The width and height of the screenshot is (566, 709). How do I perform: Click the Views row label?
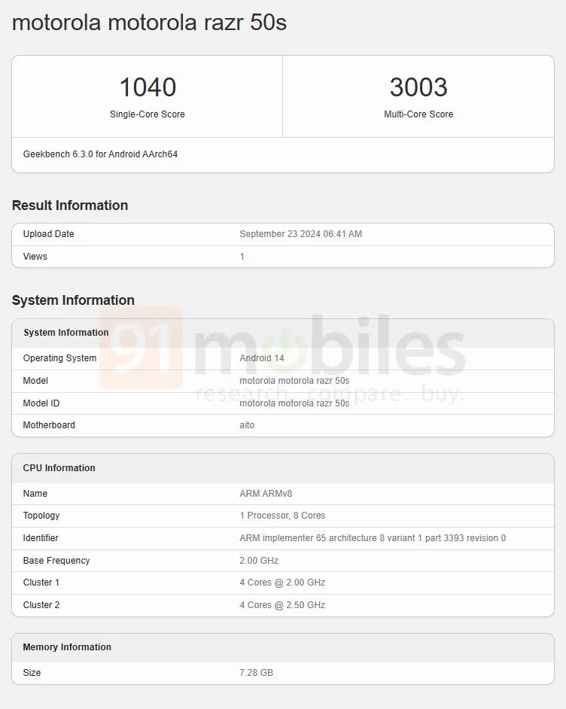click(35, 257)
